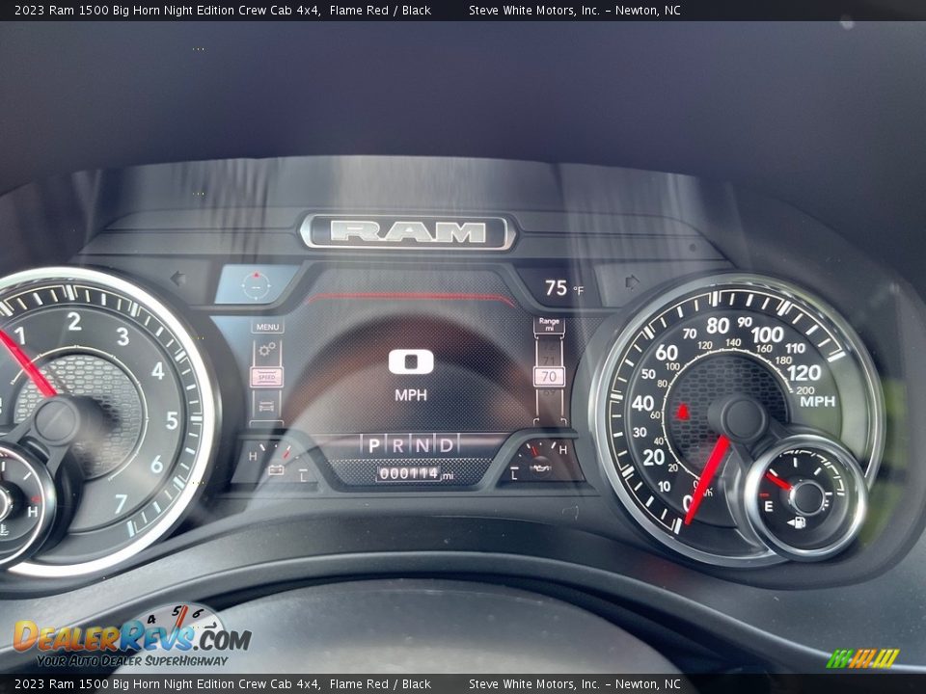Screen dimensions: 926x694
Task: Click the left turn signal arrow indicator
Action: (177, 279)
